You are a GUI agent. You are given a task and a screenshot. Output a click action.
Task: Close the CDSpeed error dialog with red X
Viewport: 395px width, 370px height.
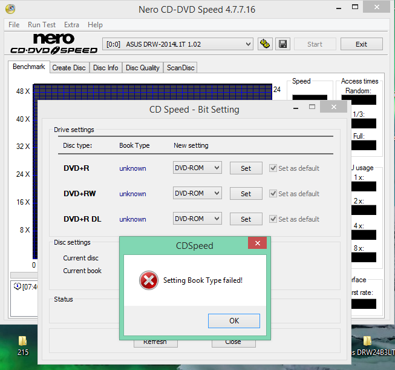(258, 243)
